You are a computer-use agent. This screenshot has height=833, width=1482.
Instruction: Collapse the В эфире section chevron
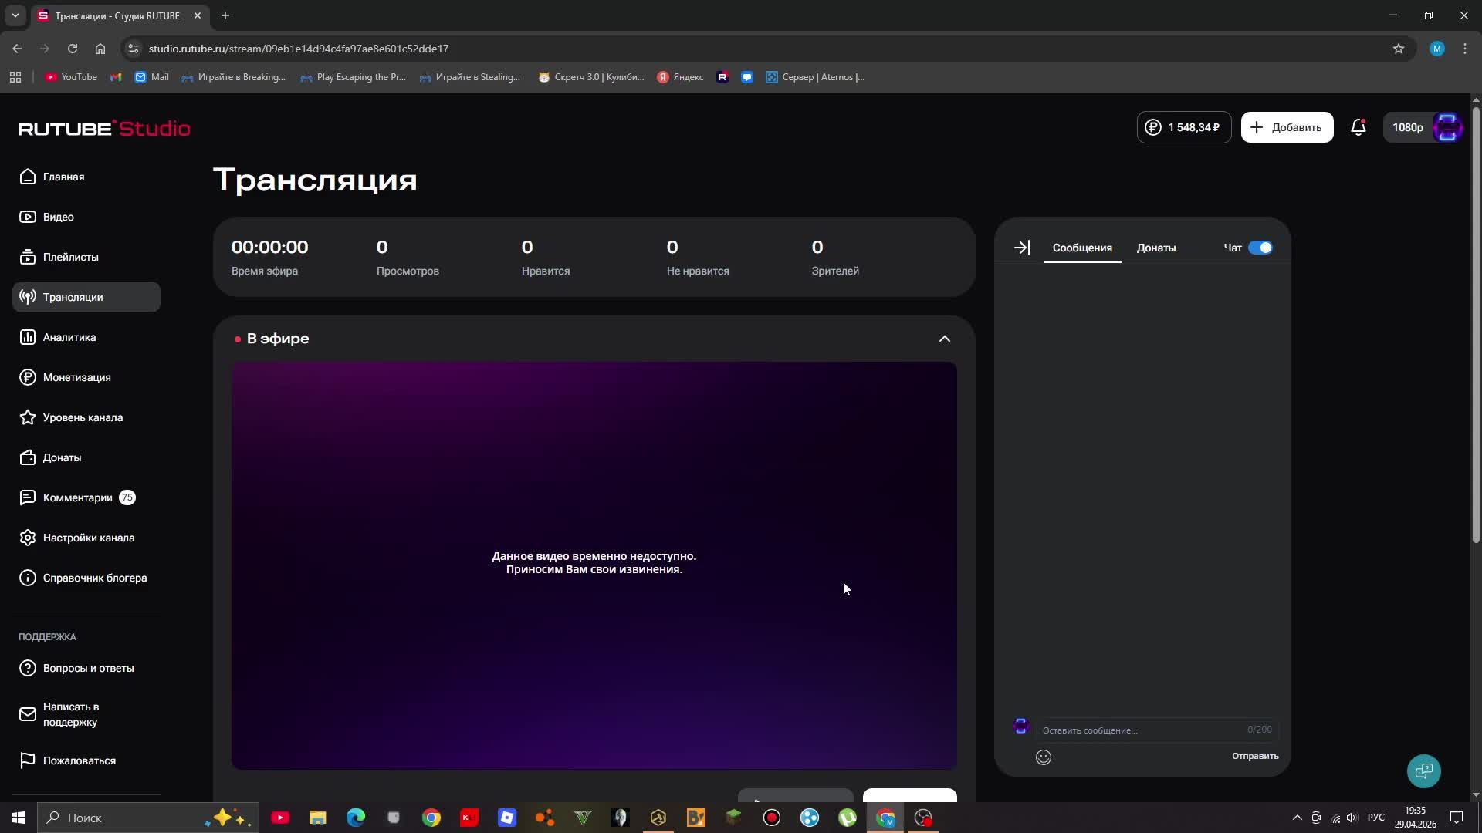(x=944, y=339)
